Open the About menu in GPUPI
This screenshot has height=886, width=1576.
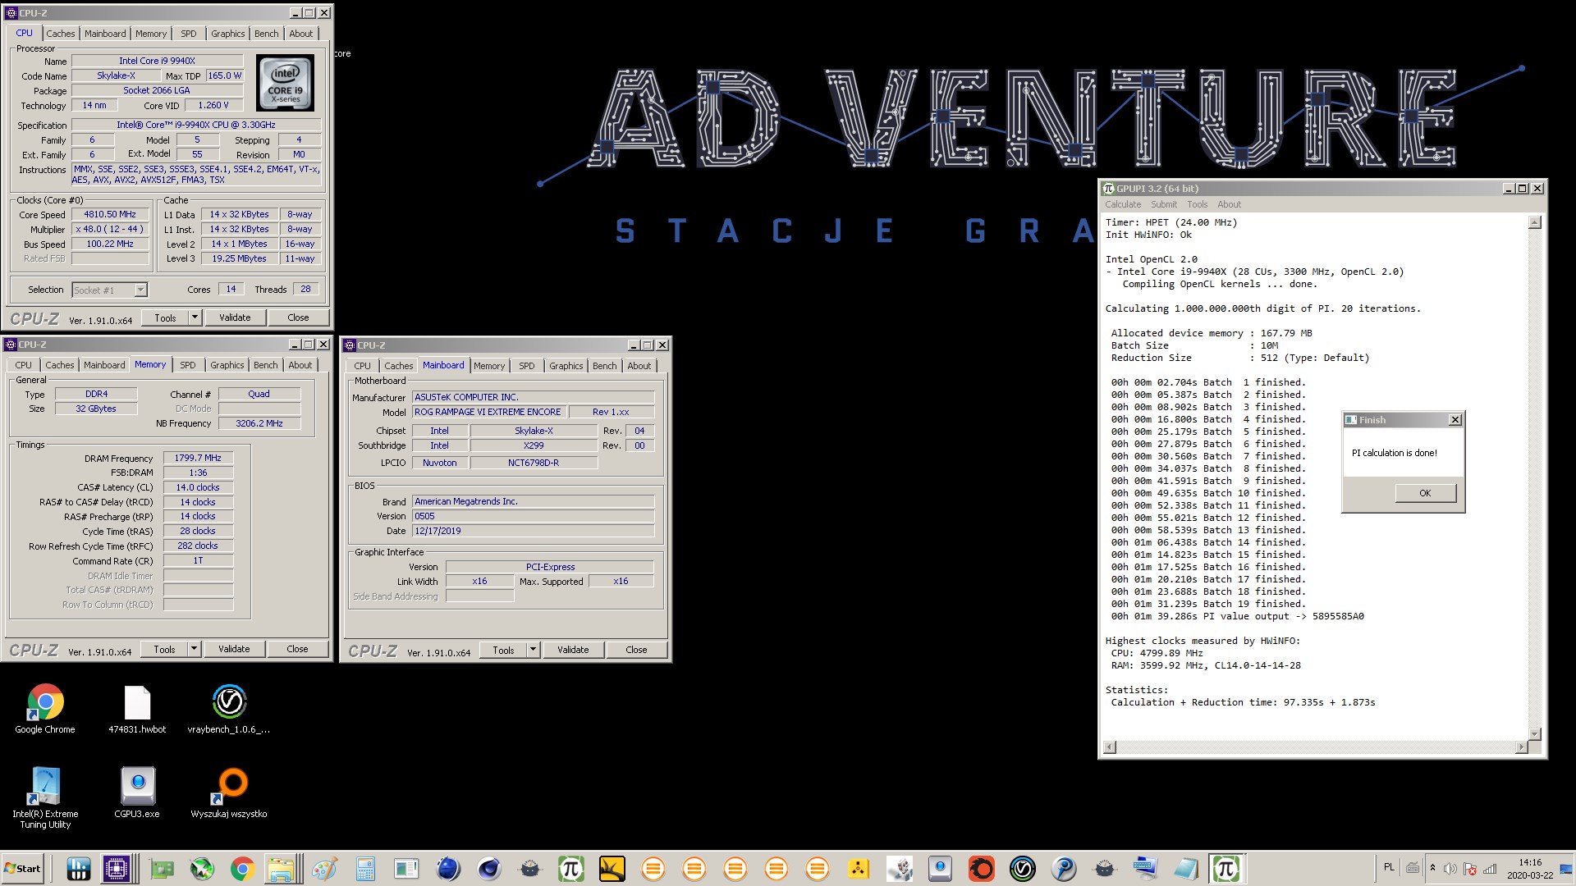pyautogui.click(x=1230, y=204)
